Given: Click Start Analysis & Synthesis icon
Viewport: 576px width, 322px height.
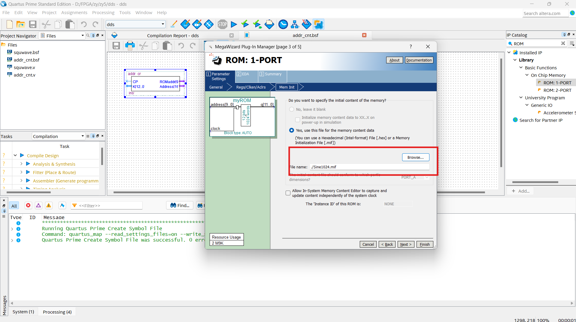Looking at the screenshot, I should [x=245, y=24].
